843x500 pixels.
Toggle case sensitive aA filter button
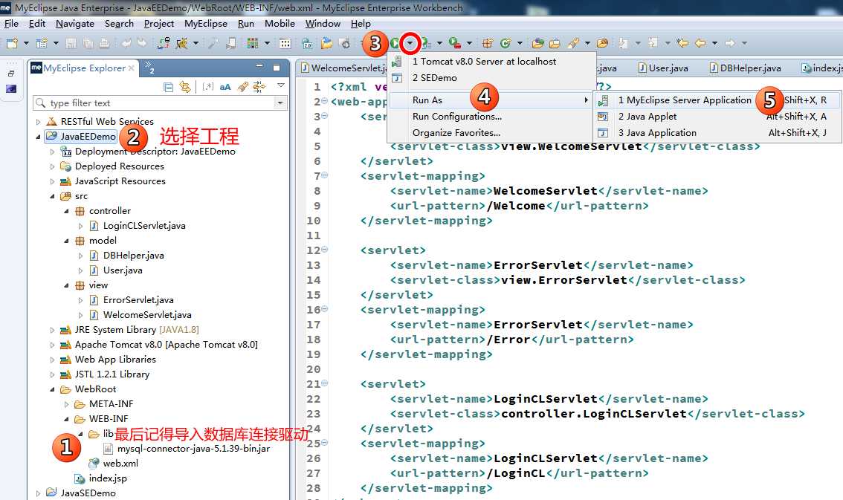225,87
